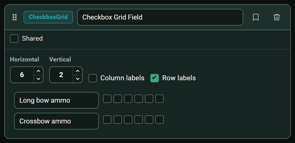The height and width of the screenshot is (143, 295).
Task: Uncheck the Row labels checkbox
Action: click(x=155, y=78)
